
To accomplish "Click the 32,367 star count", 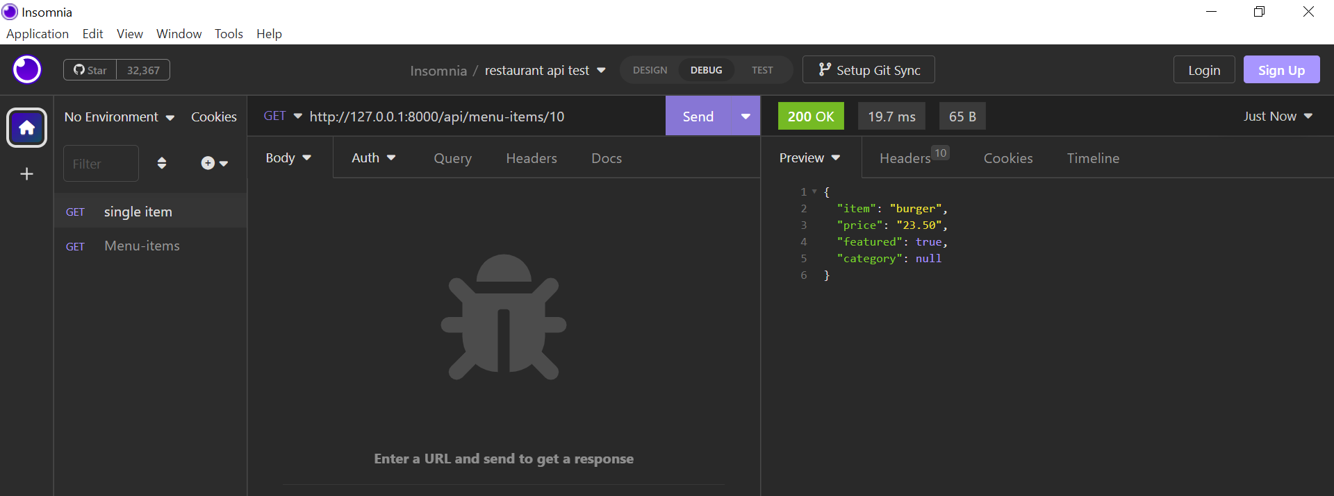I will pos(143,70).
